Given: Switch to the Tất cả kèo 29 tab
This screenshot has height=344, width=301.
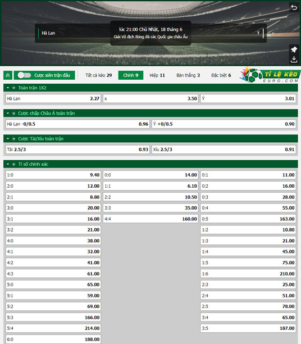Looking at the screenshot, I should pyautogui.click(x=99, y=75).
